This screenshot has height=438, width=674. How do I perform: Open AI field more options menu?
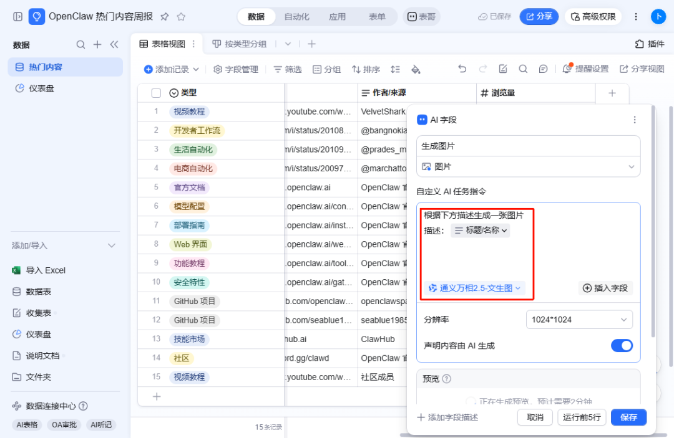coord(635,120)
